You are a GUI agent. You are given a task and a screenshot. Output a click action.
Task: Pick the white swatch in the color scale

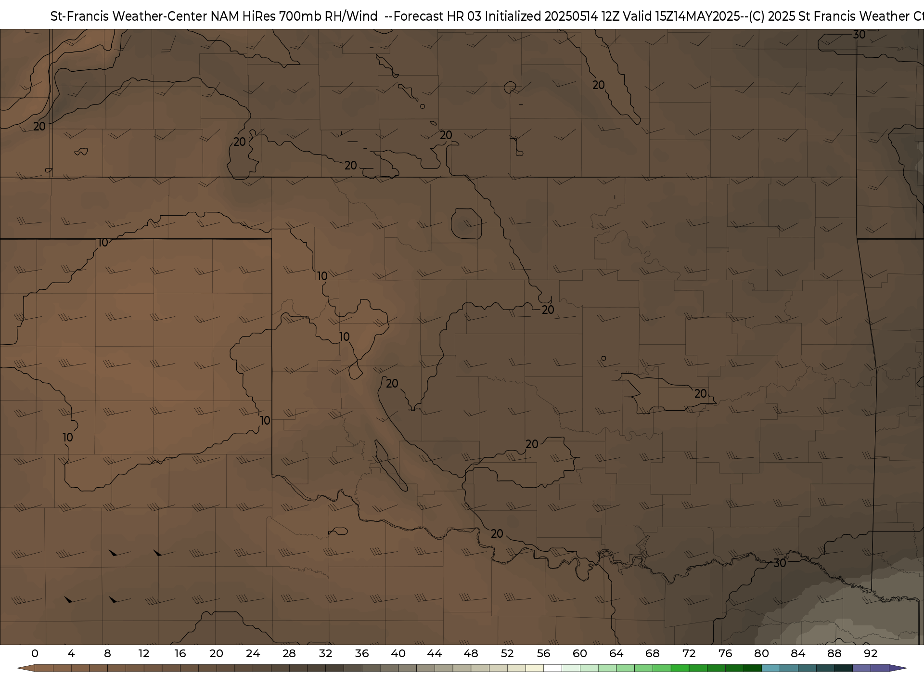point(553,668)
